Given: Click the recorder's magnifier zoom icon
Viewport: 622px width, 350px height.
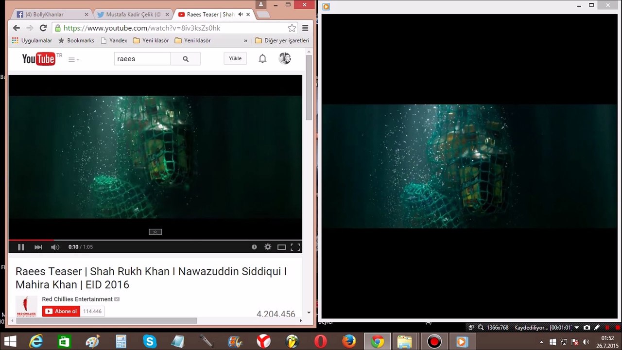Looking at the screenshot, I should (x=481, y=328).
